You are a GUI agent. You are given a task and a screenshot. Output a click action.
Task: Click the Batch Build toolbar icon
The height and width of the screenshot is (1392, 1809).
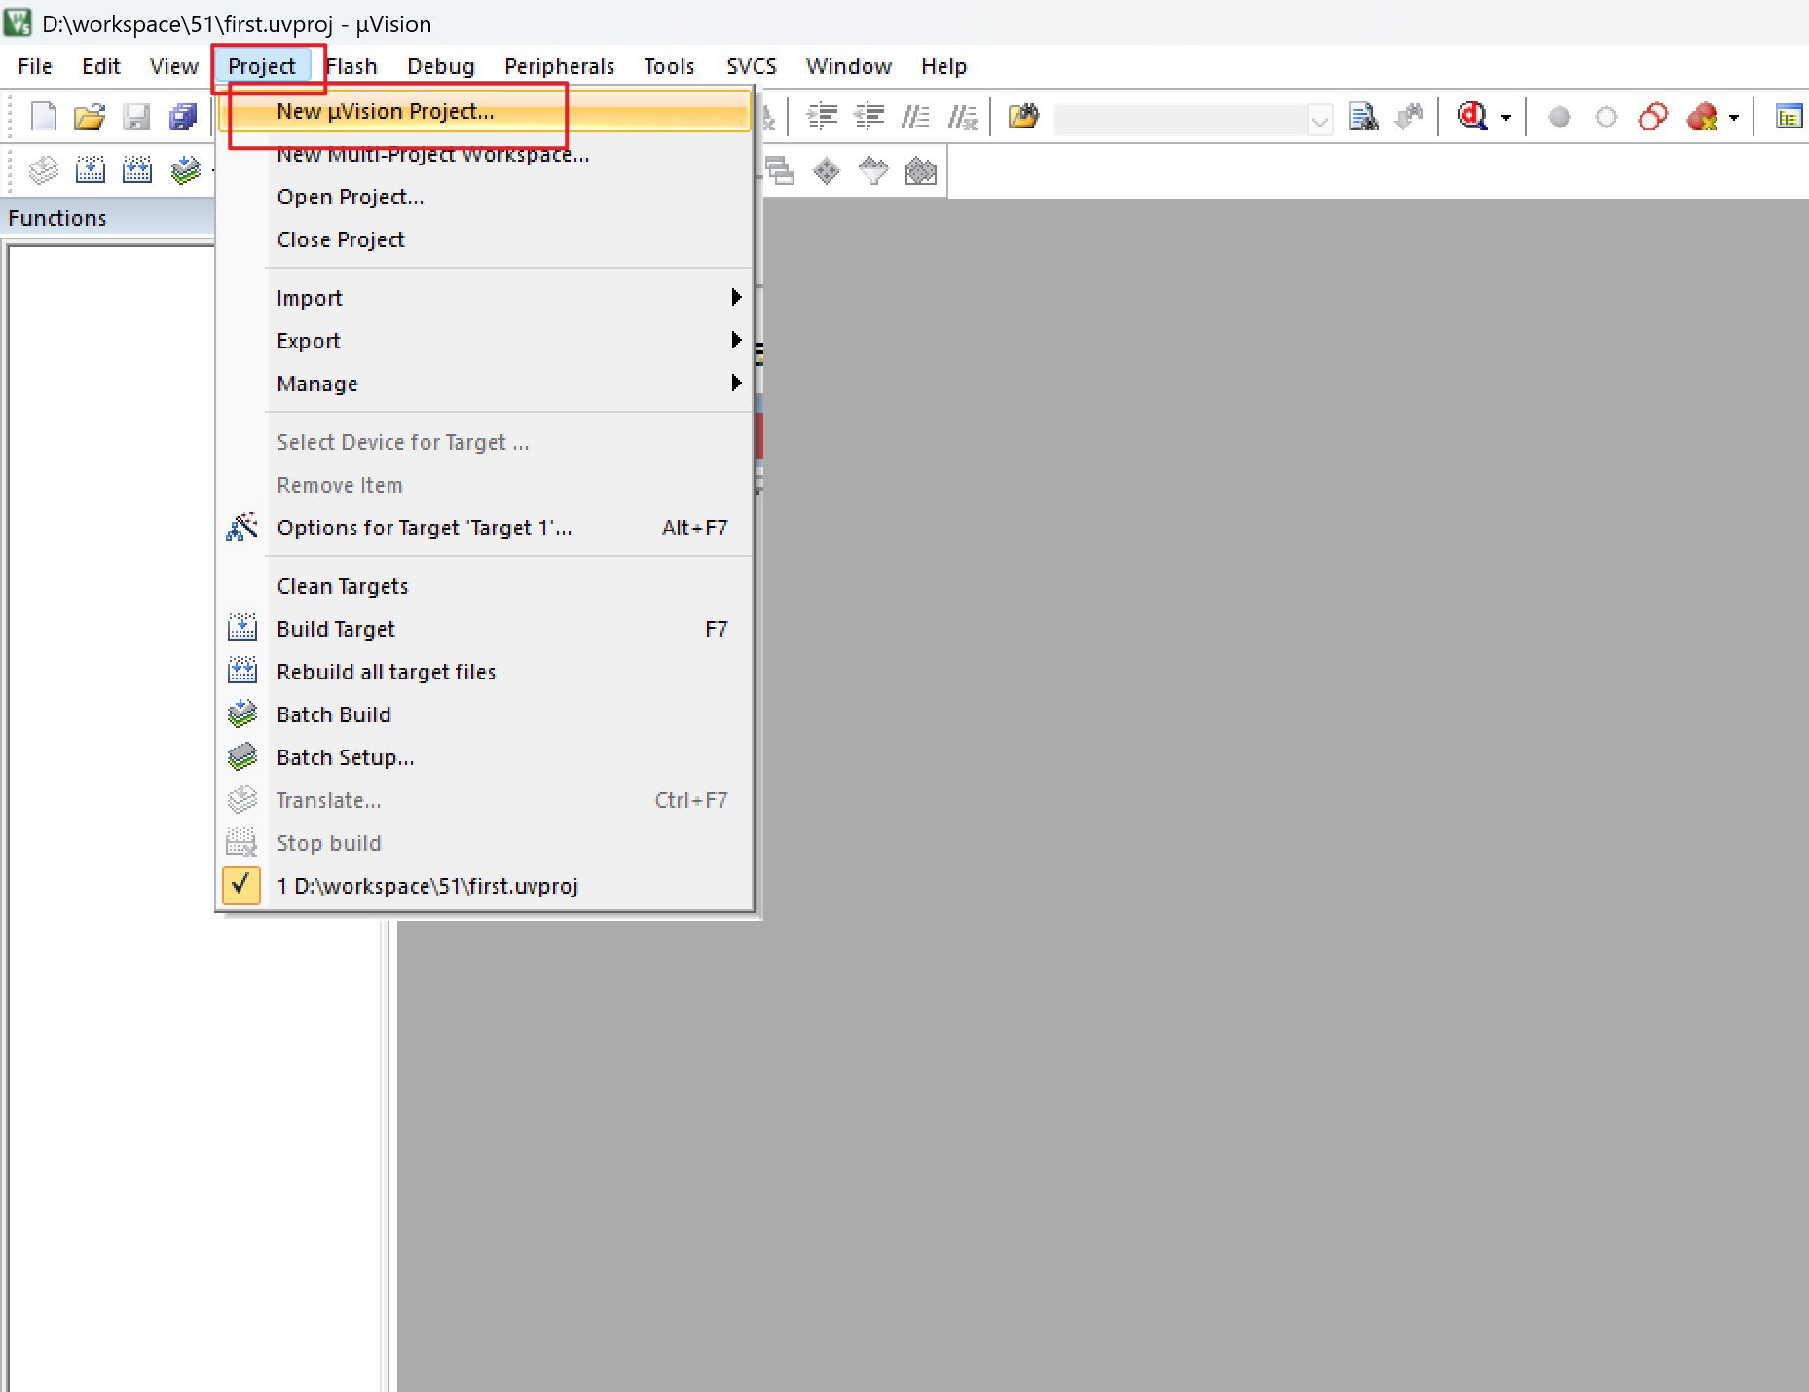coord(185,170)
